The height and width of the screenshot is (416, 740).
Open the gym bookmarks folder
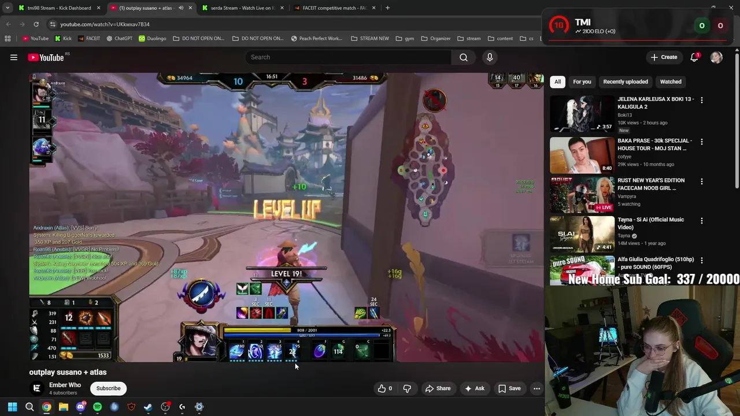(x=405, y=39)
